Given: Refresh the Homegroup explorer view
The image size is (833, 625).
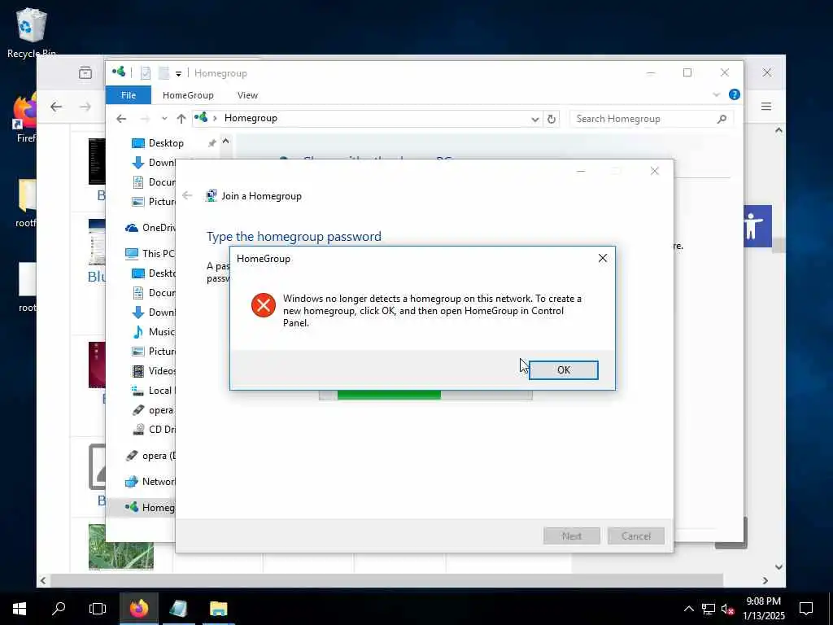Looking at the screenshot, I should tap(552, 119).
